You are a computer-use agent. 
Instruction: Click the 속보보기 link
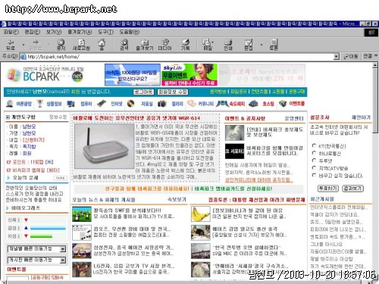click(177, 200)
